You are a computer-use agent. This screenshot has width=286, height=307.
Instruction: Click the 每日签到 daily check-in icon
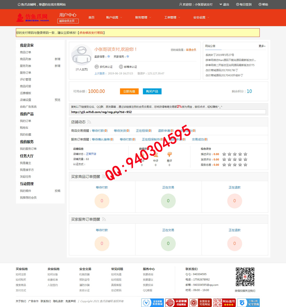click(238, 4)
